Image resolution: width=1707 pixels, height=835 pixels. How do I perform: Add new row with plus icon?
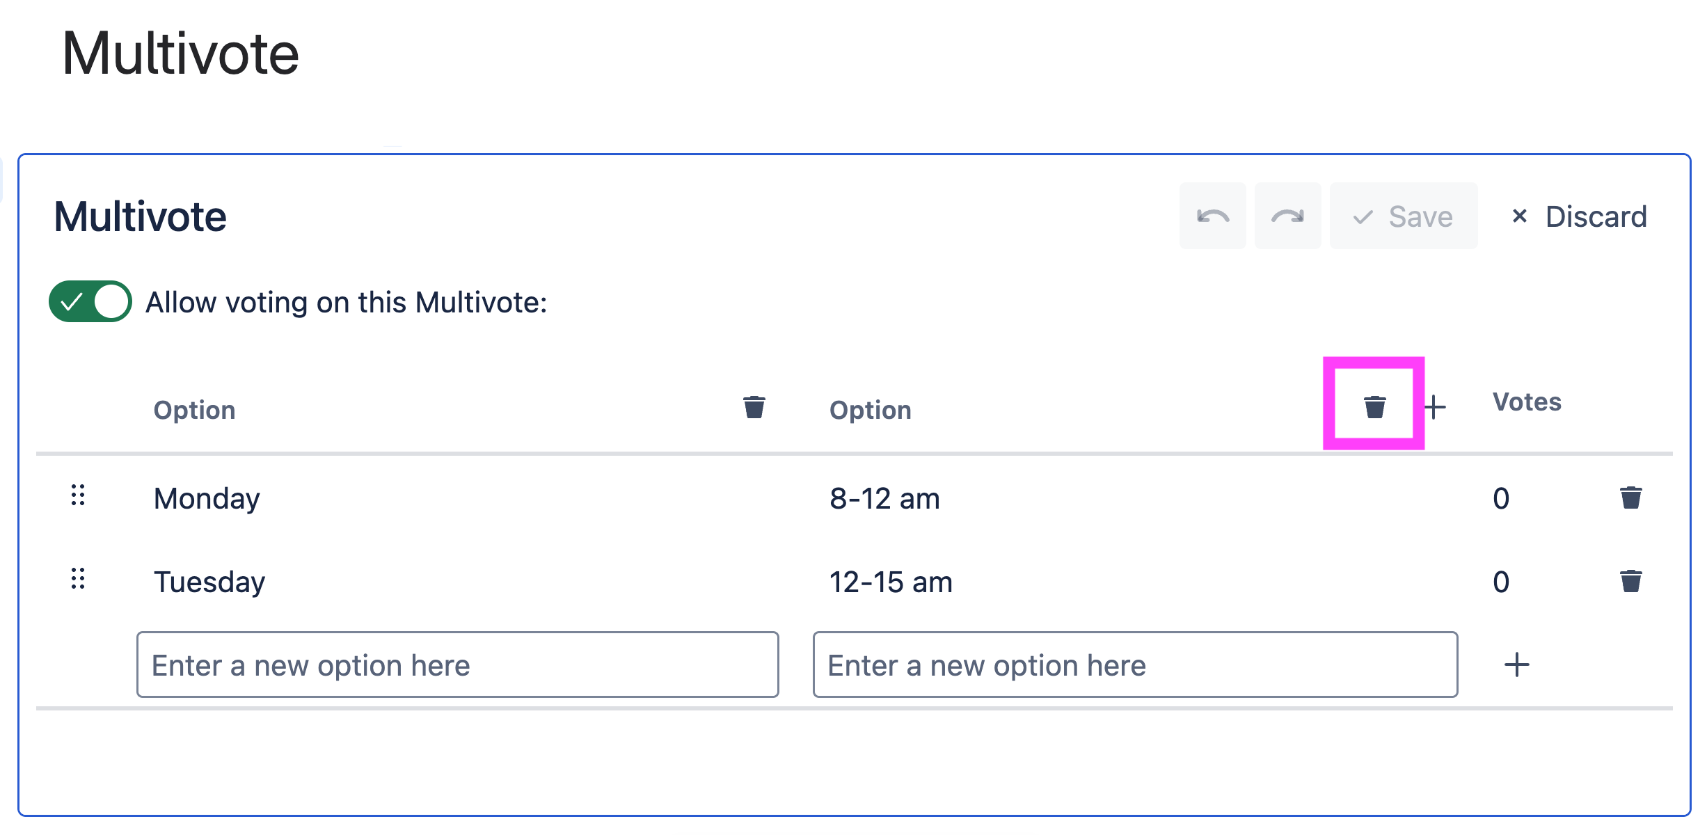tap(1517, 665)
